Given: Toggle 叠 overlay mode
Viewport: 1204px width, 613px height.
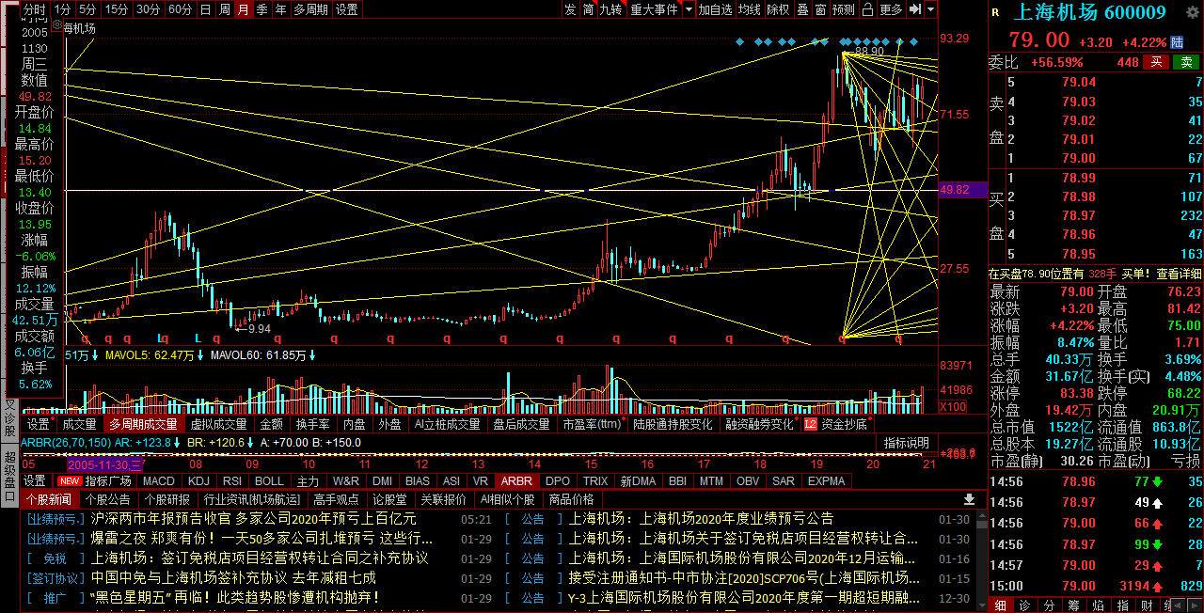Looking at the screenshot, I should (802, 9).
